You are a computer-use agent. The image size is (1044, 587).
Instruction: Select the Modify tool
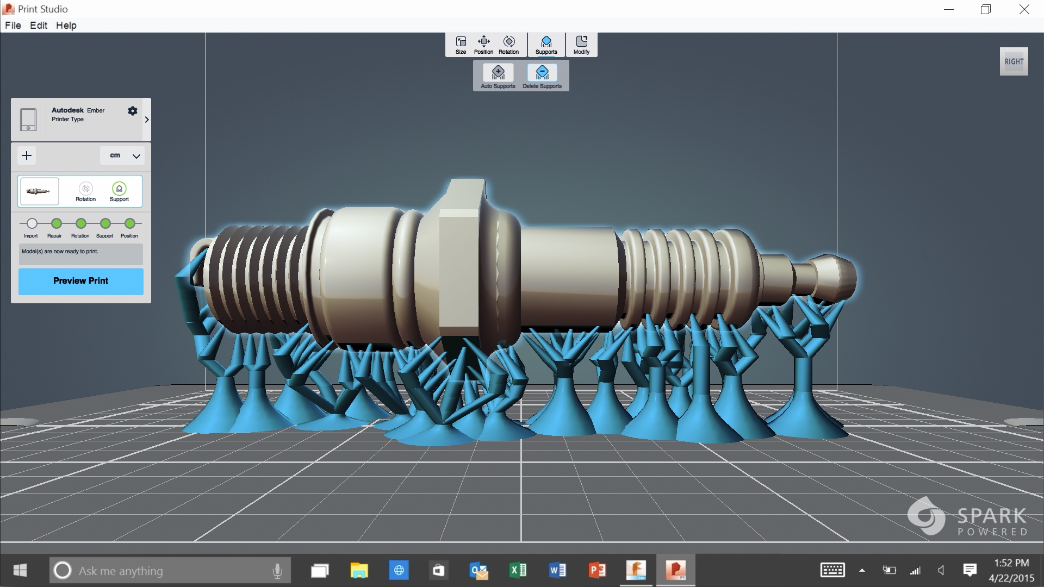pyautogui.click(x=581, y=45)
